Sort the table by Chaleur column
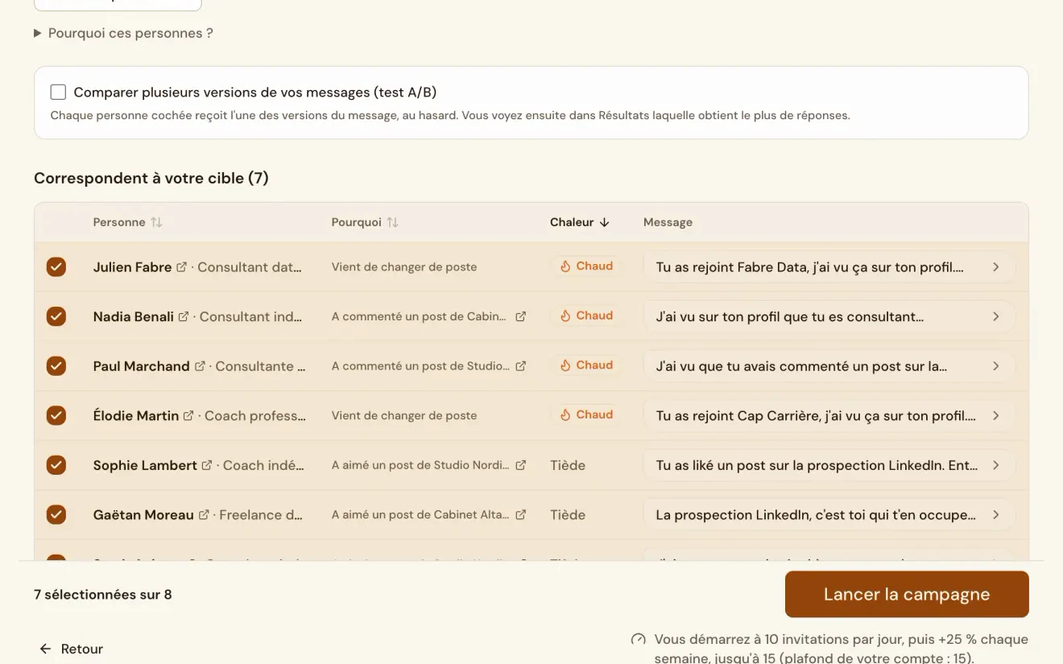 pyautogui.click(x=580, y=222)
